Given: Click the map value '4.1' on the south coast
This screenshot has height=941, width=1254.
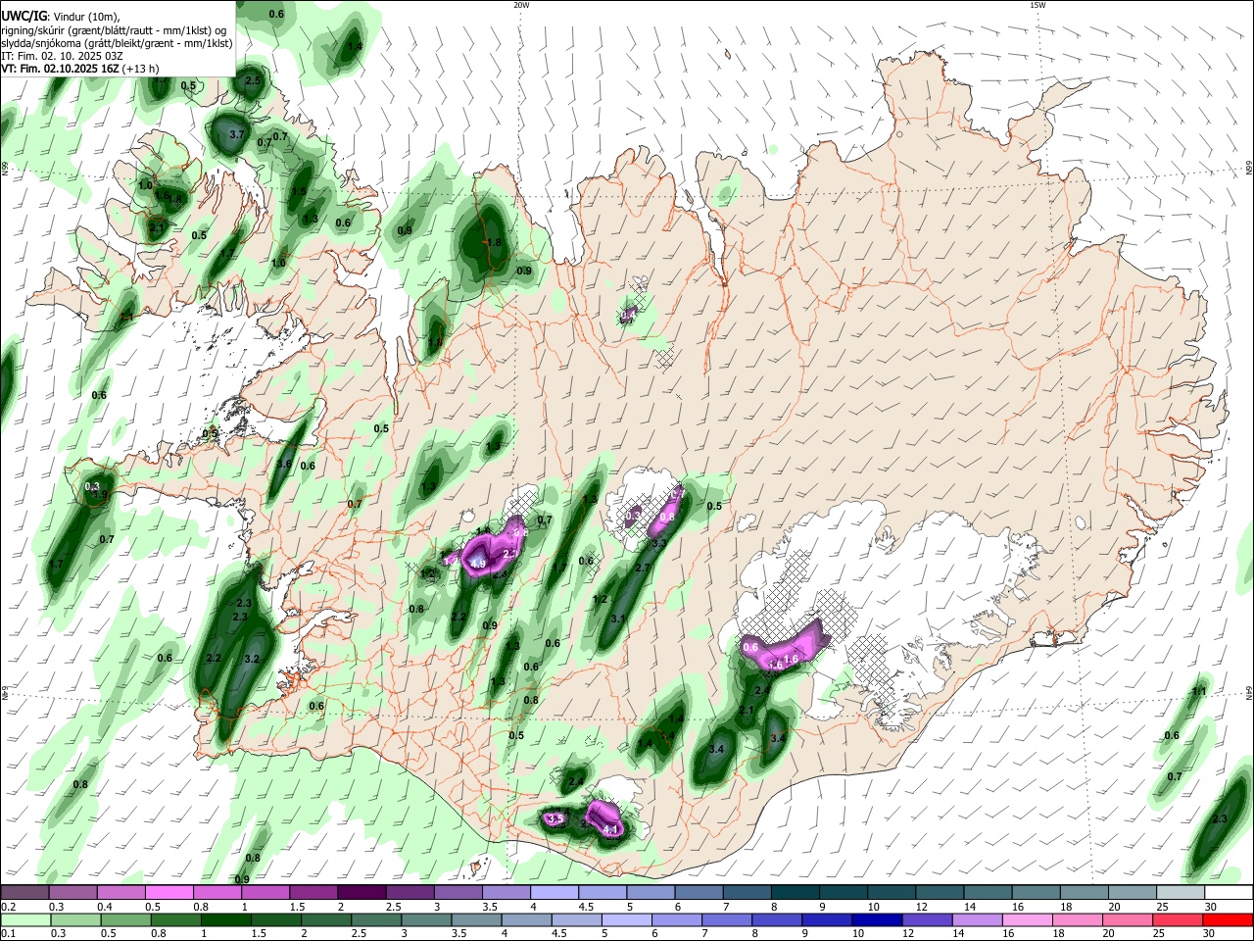Looking at the screenshot, I should 610,830.
